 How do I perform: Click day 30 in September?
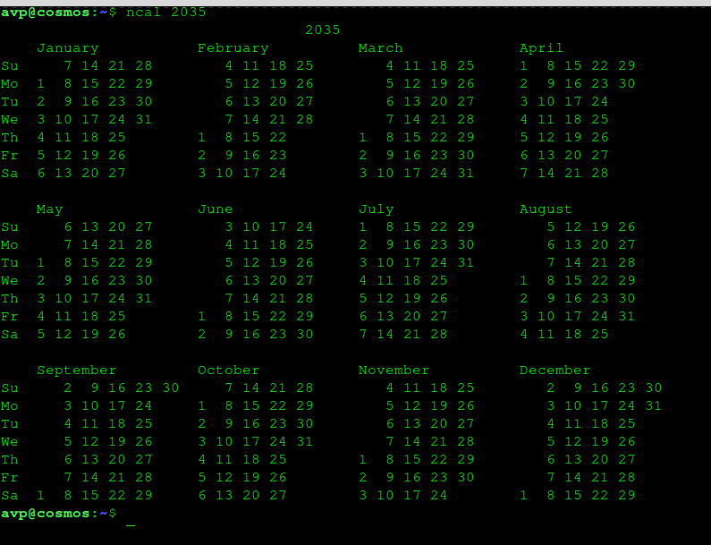(x=171, y=388)
